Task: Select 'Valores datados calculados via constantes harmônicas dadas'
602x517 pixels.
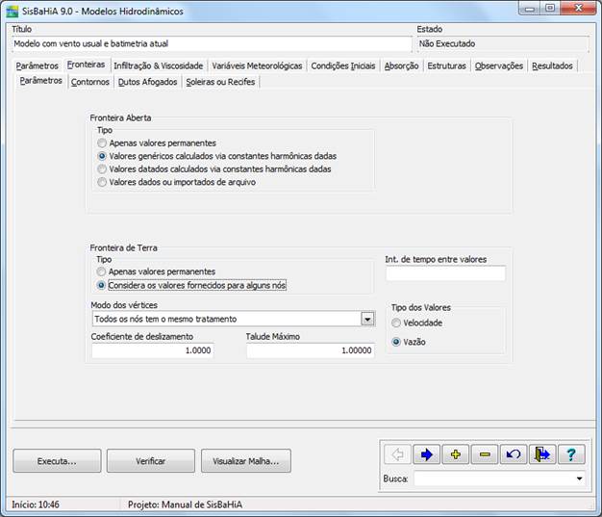Action: coord(214,169)
